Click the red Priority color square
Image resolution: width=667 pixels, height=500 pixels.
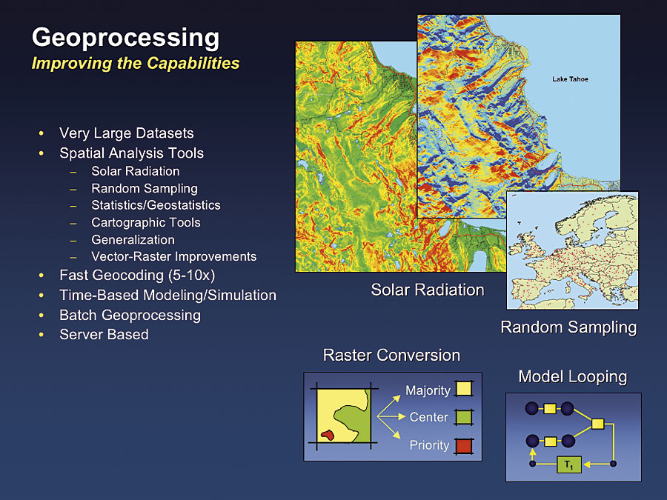(464, 446)
